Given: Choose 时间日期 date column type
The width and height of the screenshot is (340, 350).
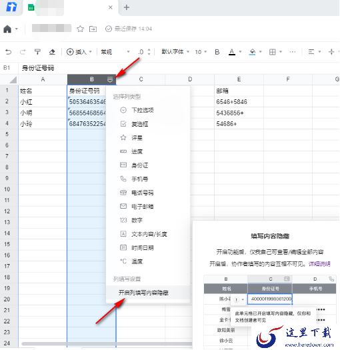Looking at the screenshot, I should click(148, 248).
